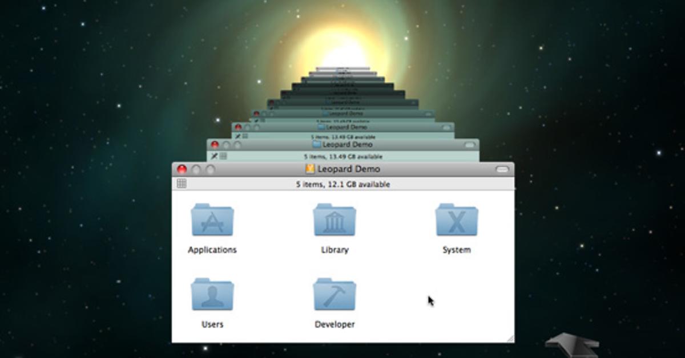Click the icon-view grid icon in front window status bar

[182, 184]
